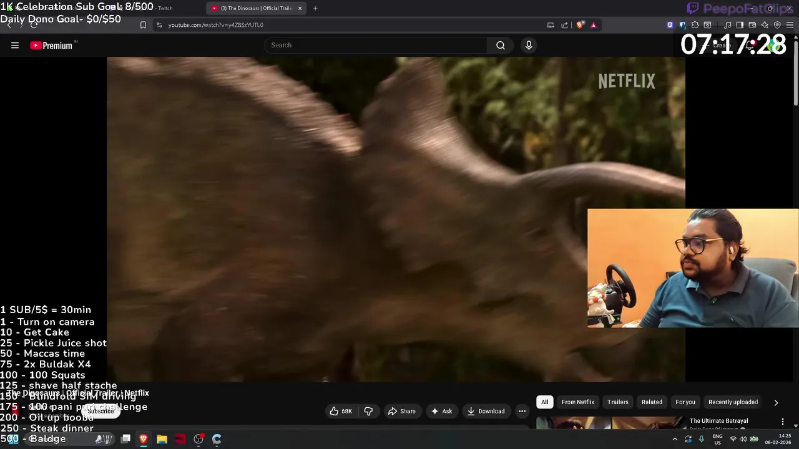Open the C-shaped app taskbar icon
799x449 pixels.
pos(217,439)
